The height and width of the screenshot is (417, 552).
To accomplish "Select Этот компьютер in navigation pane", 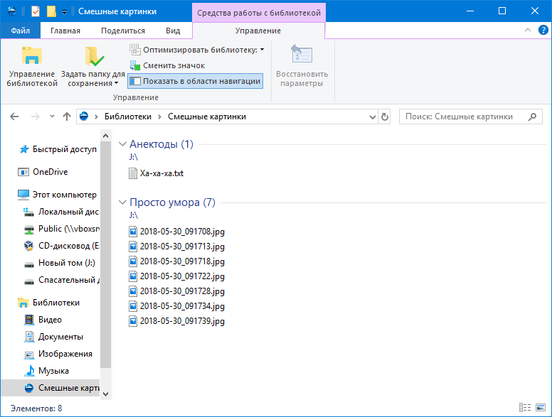I will point(58,195).
